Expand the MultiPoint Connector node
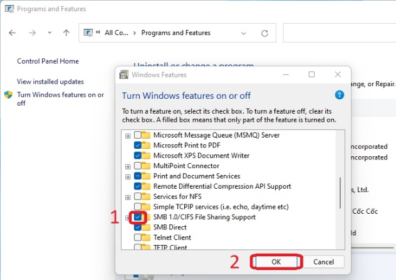Image resolution: width=396 pixels, height=280 pixels. click(128, 167)
